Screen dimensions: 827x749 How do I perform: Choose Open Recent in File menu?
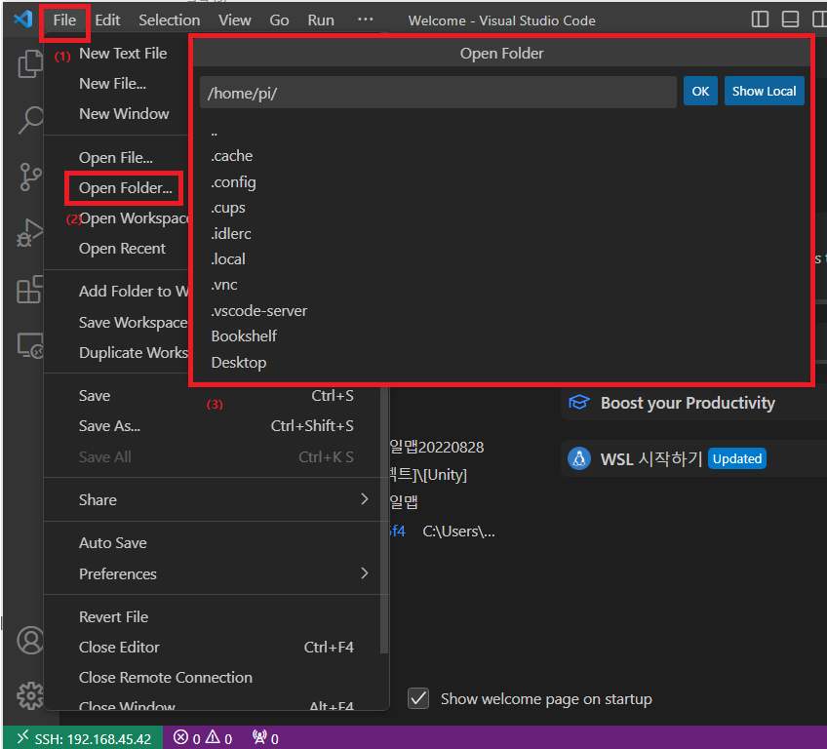coord(122,248)
